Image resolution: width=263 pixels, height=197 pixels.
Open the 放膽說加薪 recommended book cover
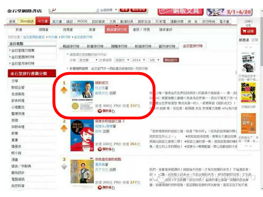coord(248,93)
